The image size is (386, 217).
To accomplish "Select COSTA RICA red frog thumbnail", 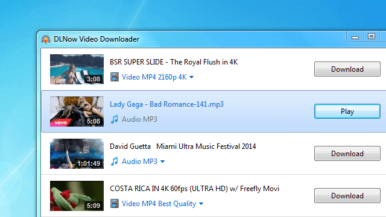I will (x=77, y=196).
